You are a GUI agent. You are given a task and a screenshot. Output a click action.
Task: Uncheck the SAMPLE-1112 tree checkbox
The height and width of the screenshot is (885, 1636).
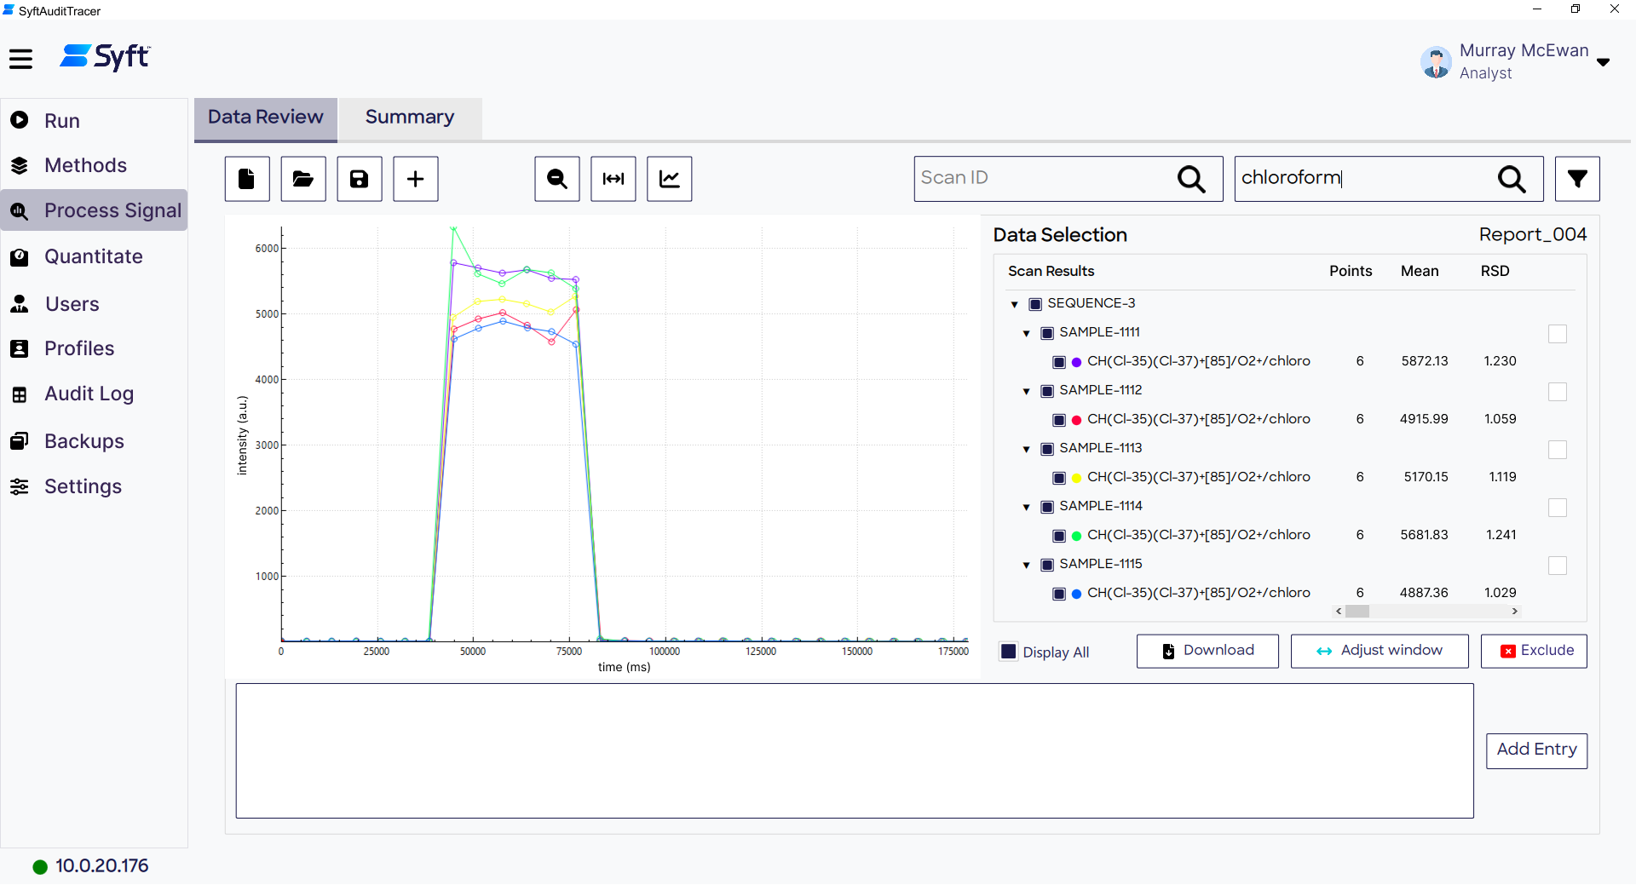(1047, 391)
